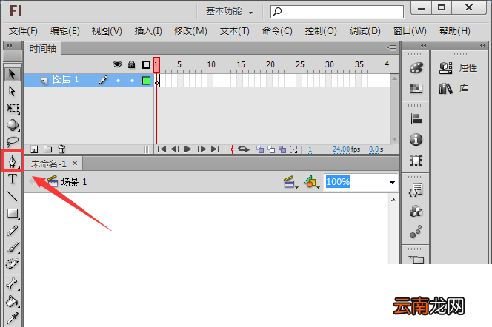Toggle visibility dot for 图层 1
The height and width of the screenshot is (327, 492).
coord(118,81)
